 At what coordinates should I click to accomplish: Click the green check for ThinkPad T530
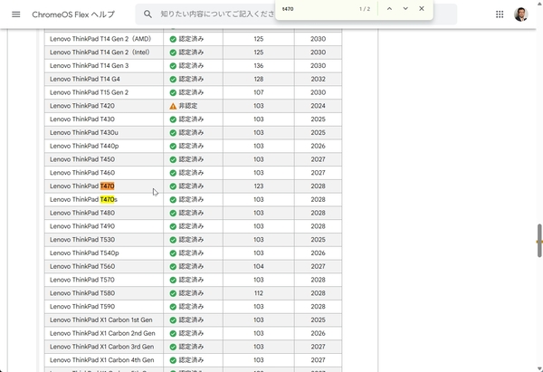tap(173, 240)
